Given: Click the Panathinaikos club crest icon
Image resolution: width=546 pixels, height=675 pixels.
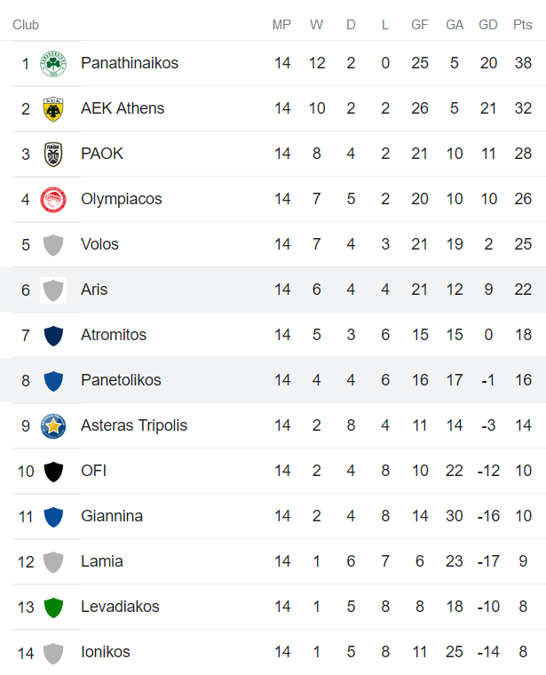Looking at the screenshot, I should (53, 64).
